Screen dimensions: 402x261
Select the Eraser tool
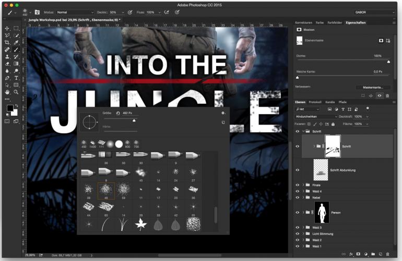(7, 64)
